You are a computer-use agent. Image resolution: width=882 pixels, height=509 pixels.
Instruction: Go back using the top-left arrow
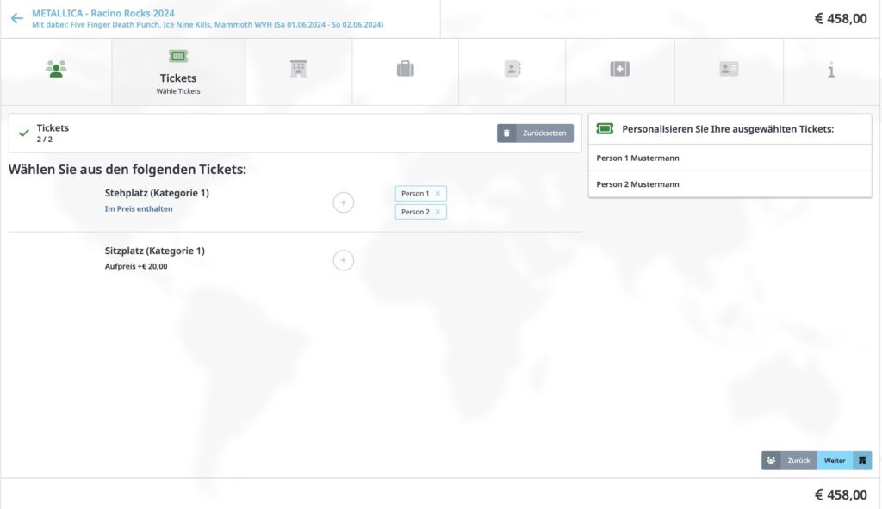[16, 18]
